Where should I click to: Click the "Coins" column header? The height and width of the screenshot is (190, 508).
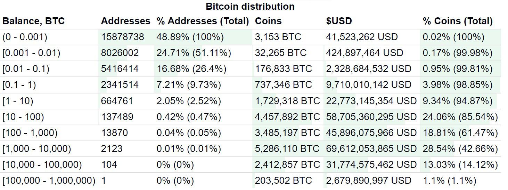pyautogui.click(x=268, y=21)
